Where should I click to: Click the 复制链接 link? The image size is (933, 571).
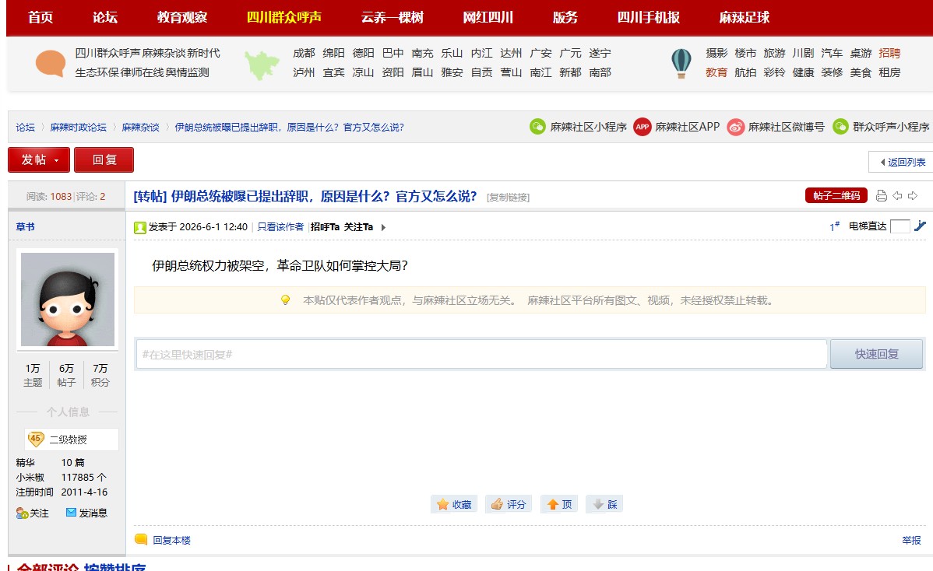pyautogui.click(x=508, y=198)
